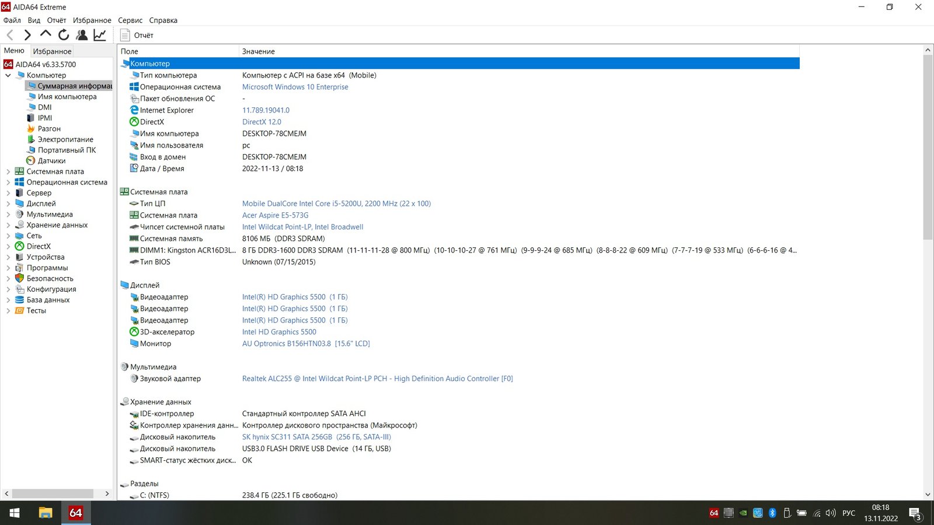Open the Электропитание tree item
The height and width of the screenshot is (525, 934).
click(65, 139)
